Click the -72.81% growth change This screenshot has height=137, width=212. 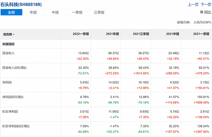83,73
